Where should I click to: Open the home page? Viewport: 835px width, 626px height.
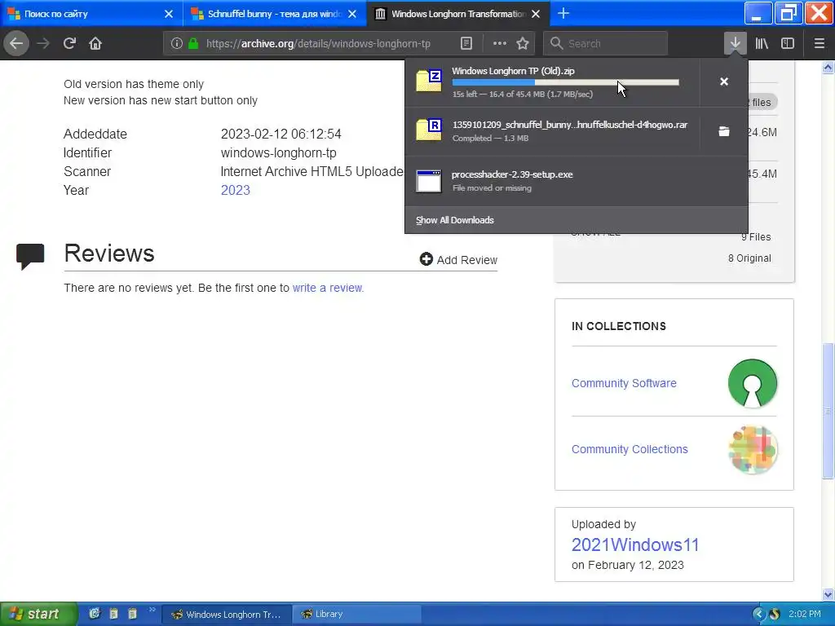[95, 43]
